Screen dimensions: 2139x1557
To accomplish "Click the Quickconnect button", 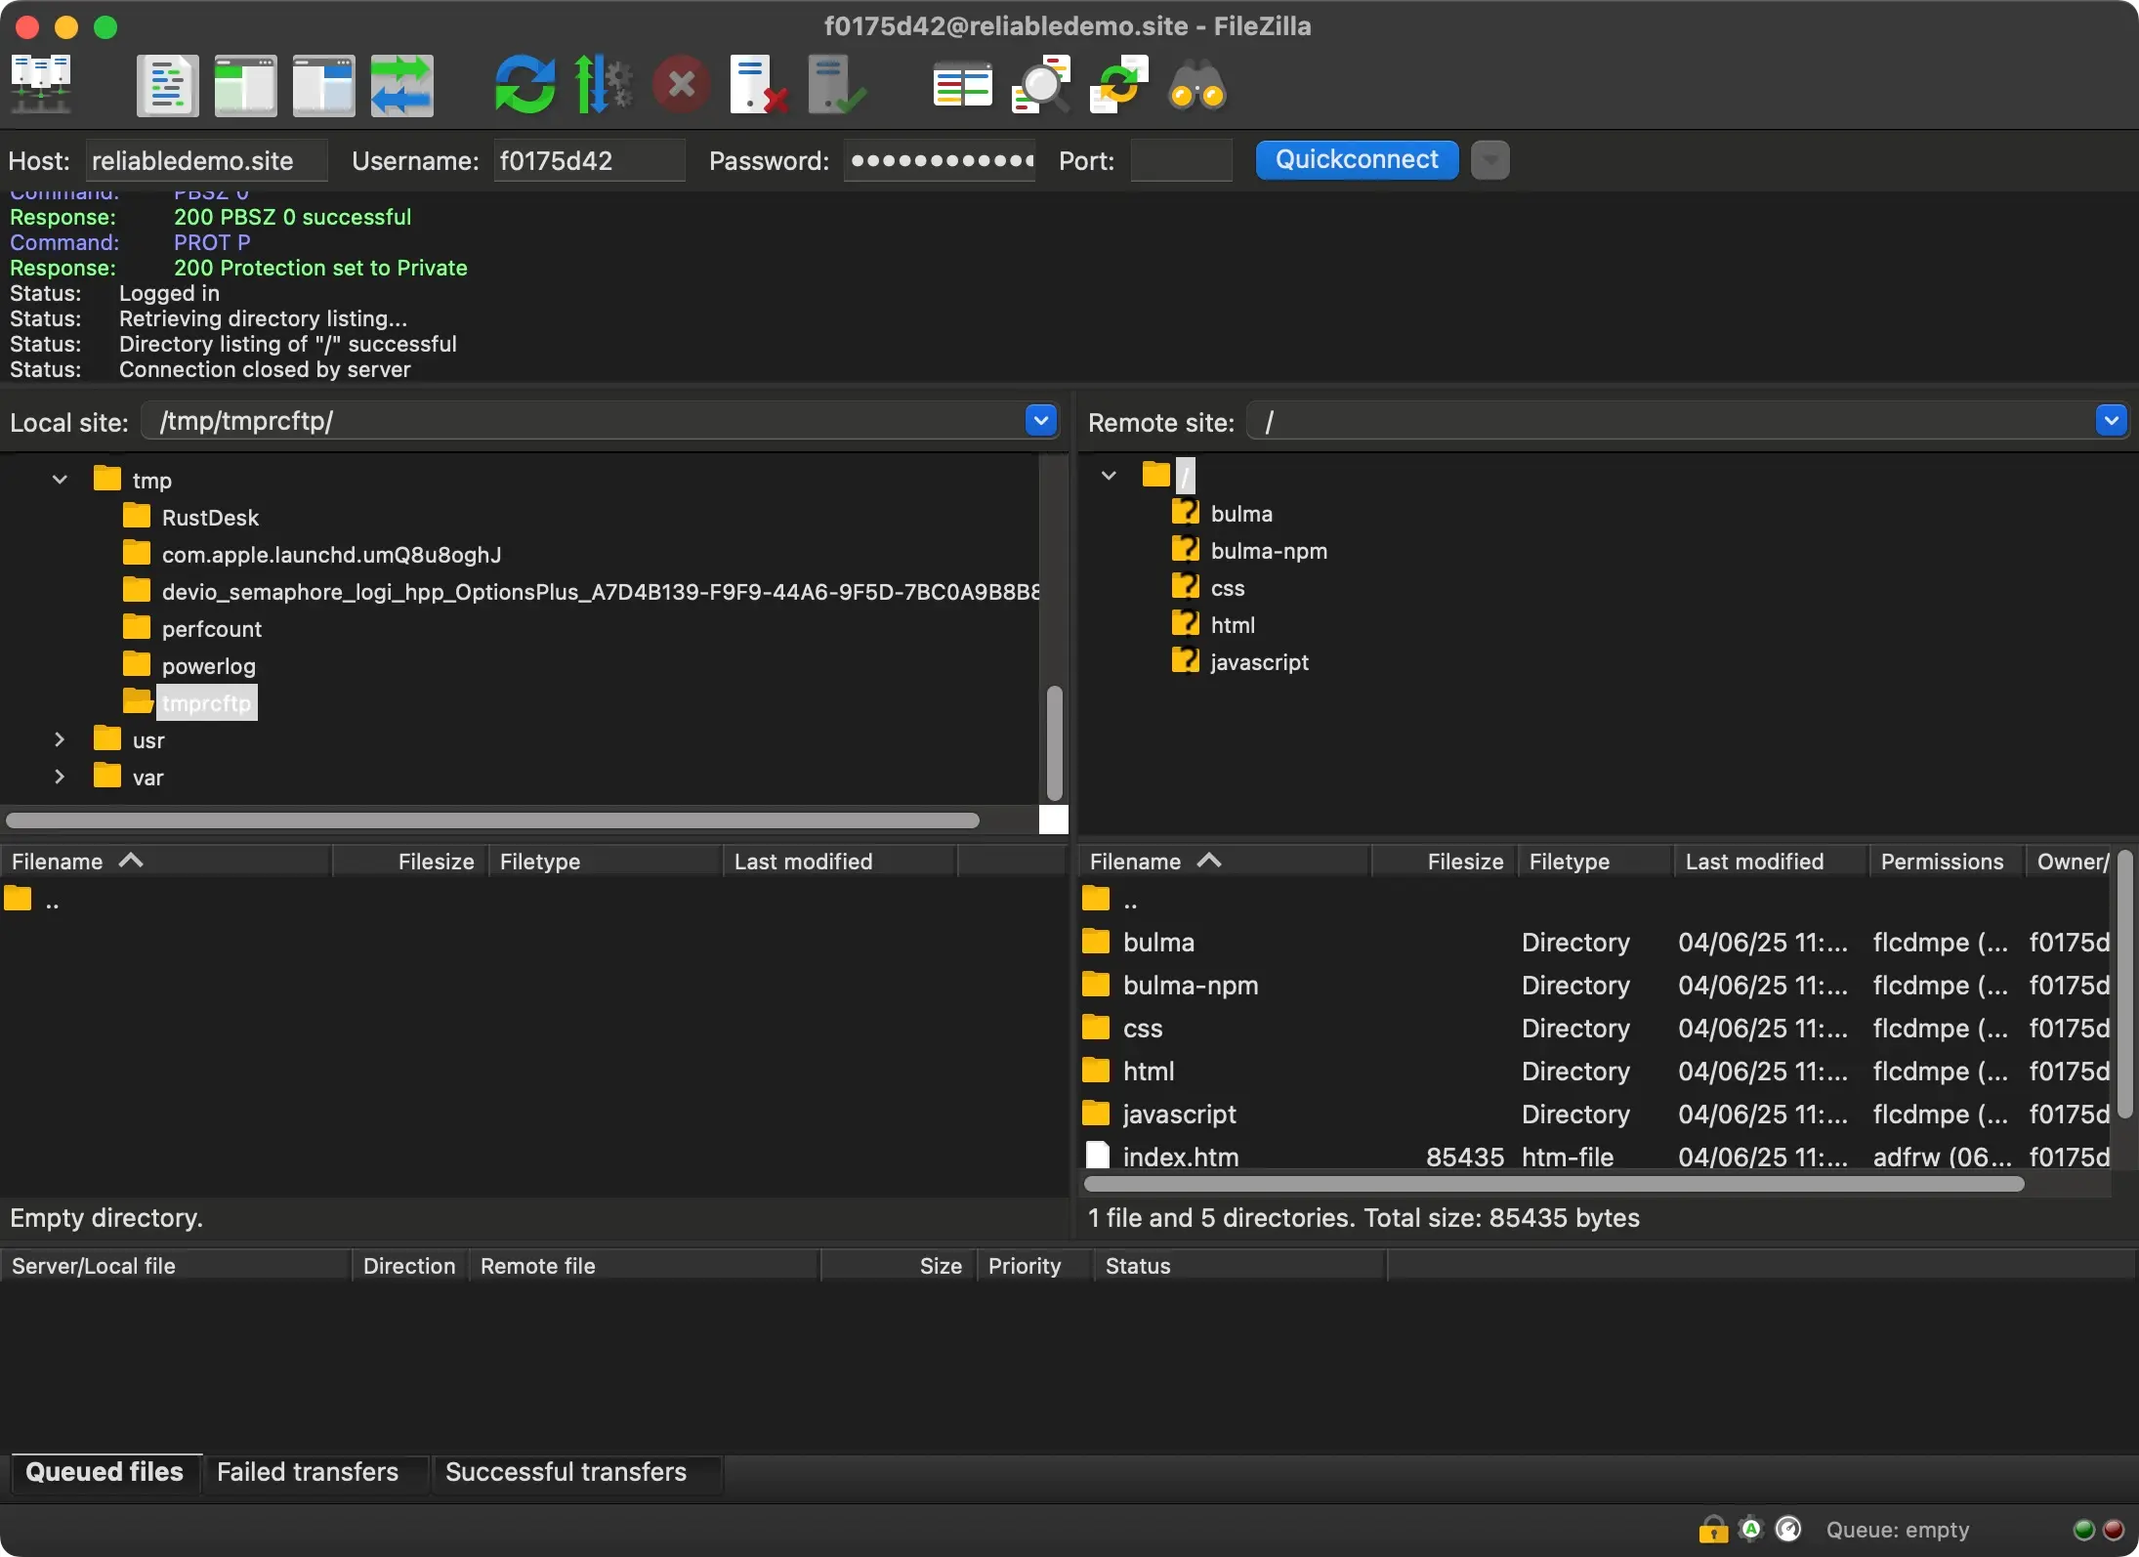I will [1357, 160].
